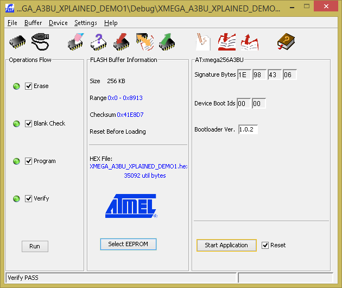Click the Select EEPROM button
342x288 pixels.
click(x=128, y=244)
